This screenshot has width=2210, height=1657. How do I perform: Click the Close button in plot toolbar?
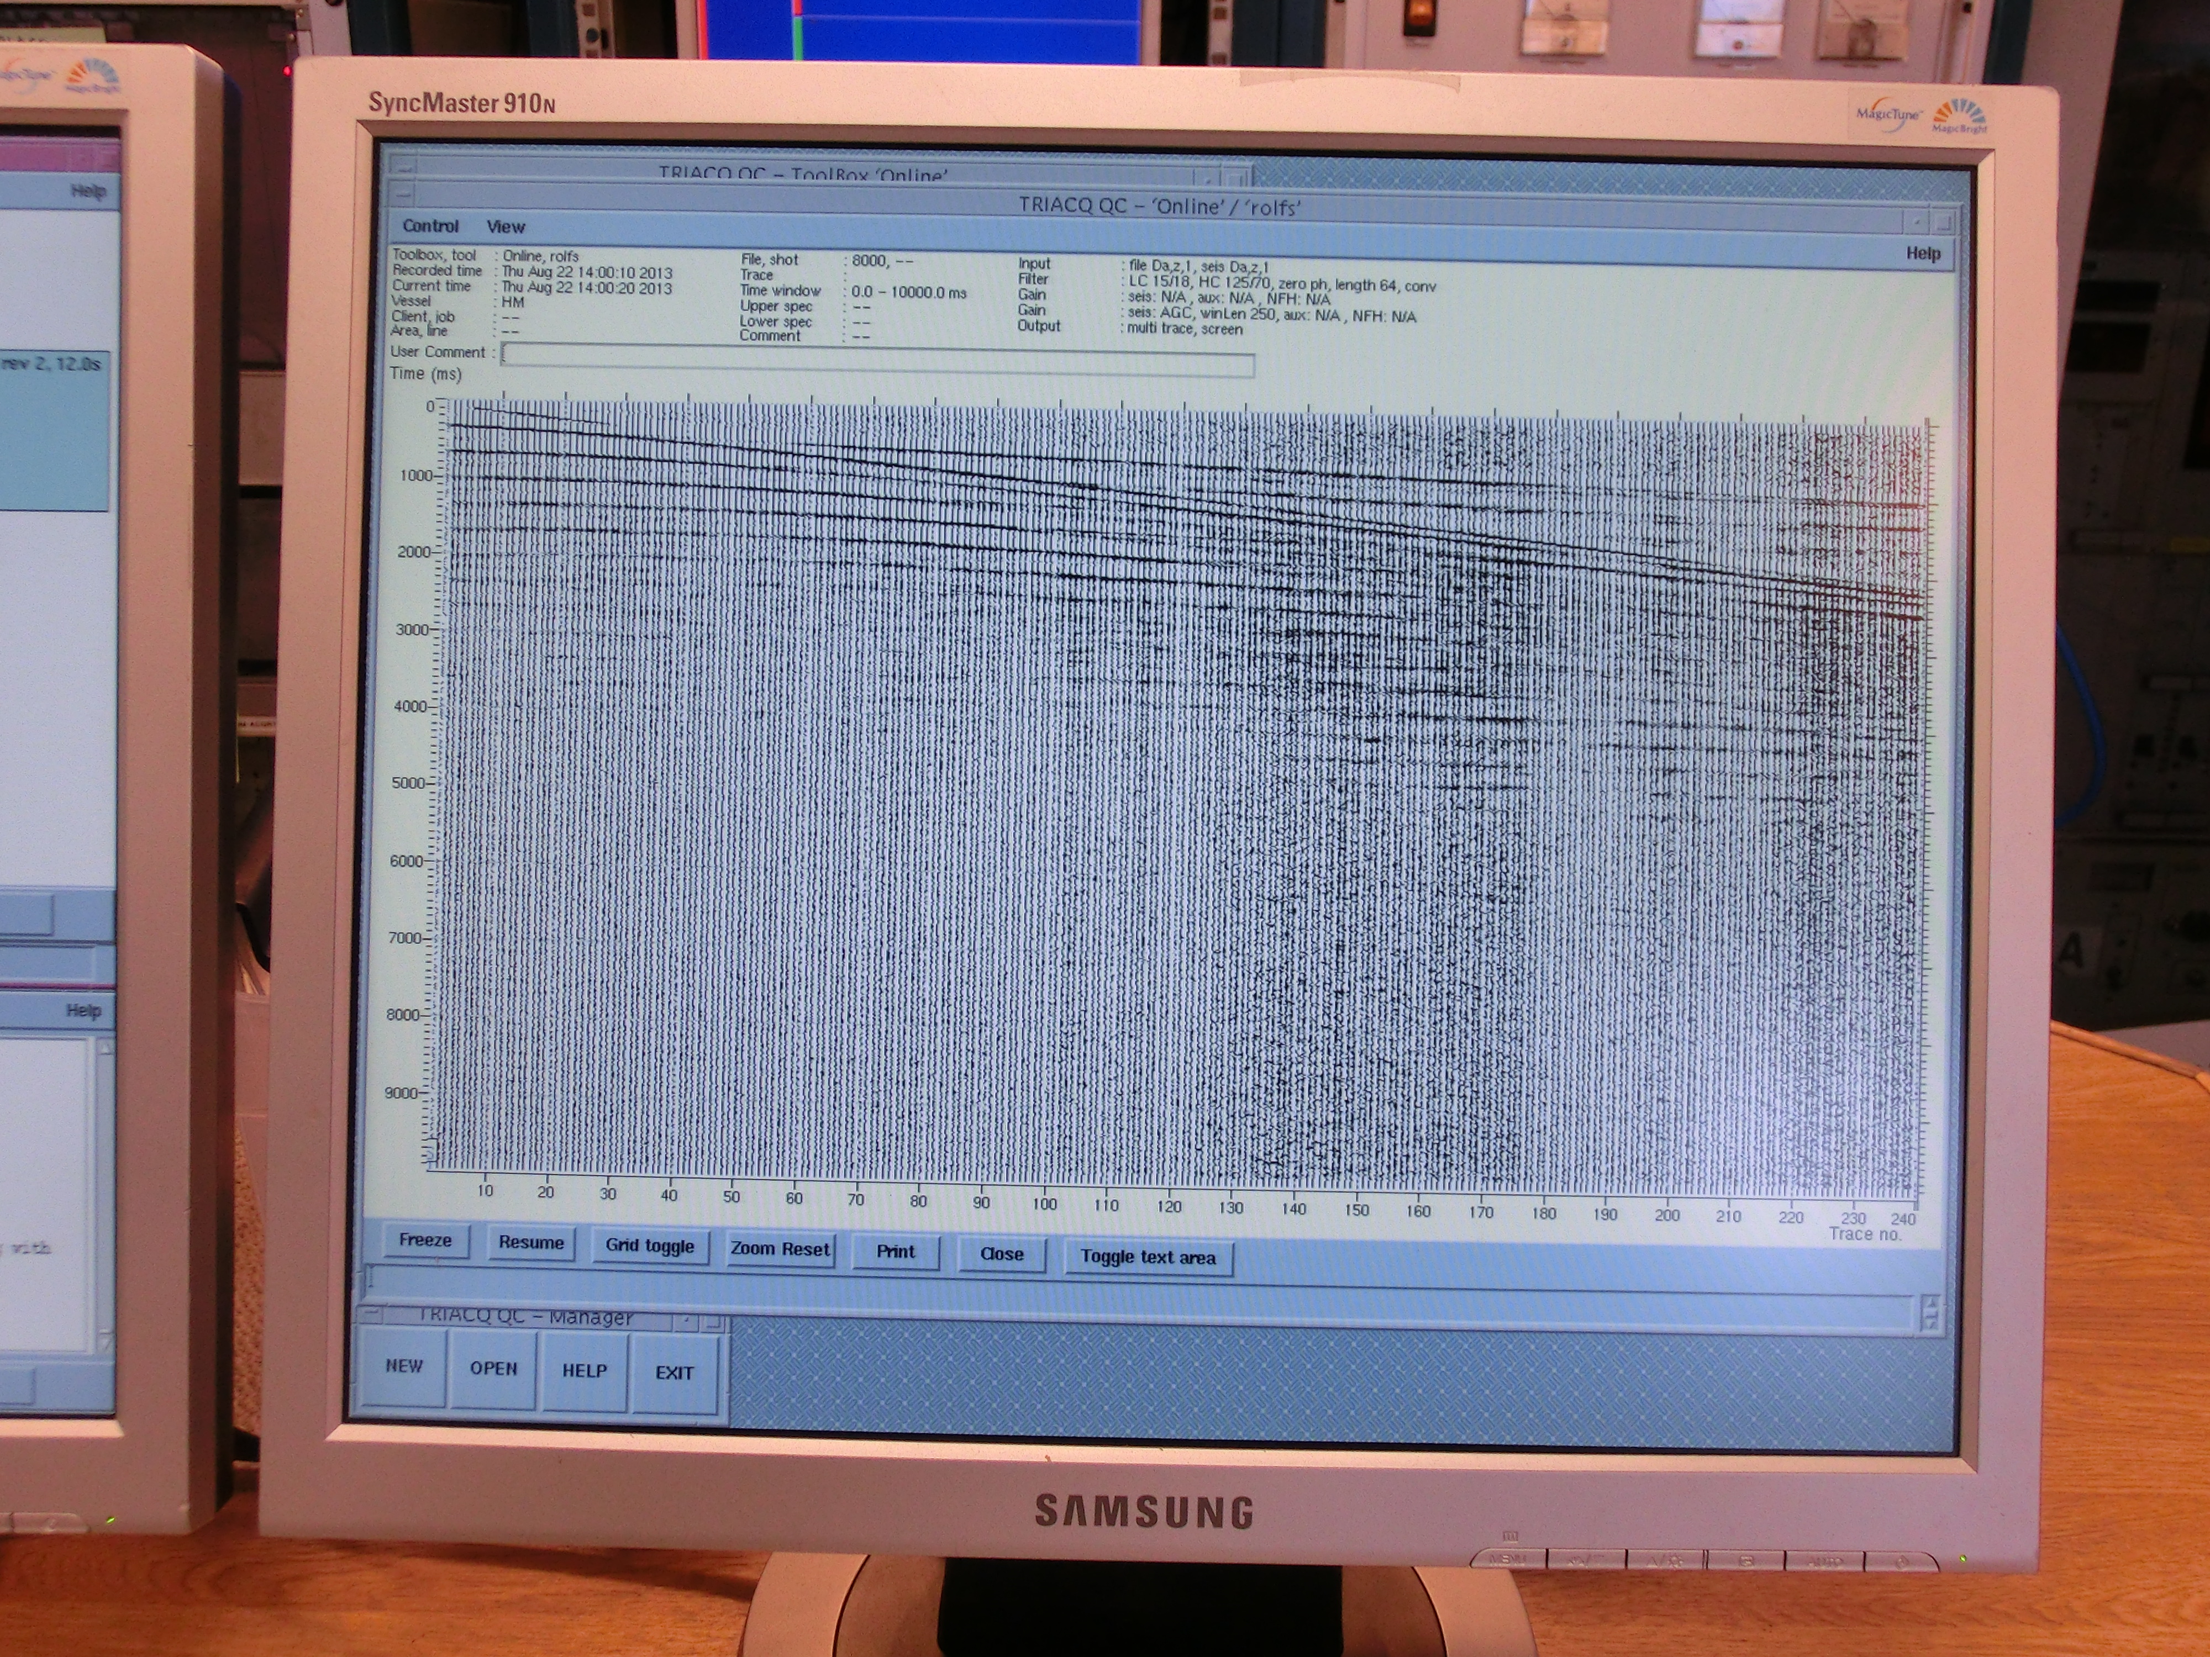click(1001, 1253)
